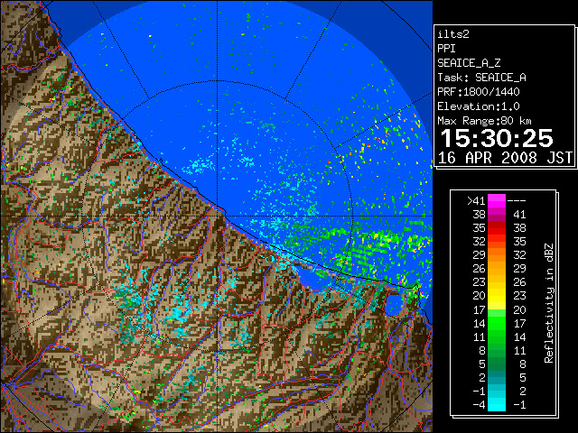Pick the dark green 8 dBZ legend band
This screenshot has height=433, width=578.
click(x=497, y=351)
